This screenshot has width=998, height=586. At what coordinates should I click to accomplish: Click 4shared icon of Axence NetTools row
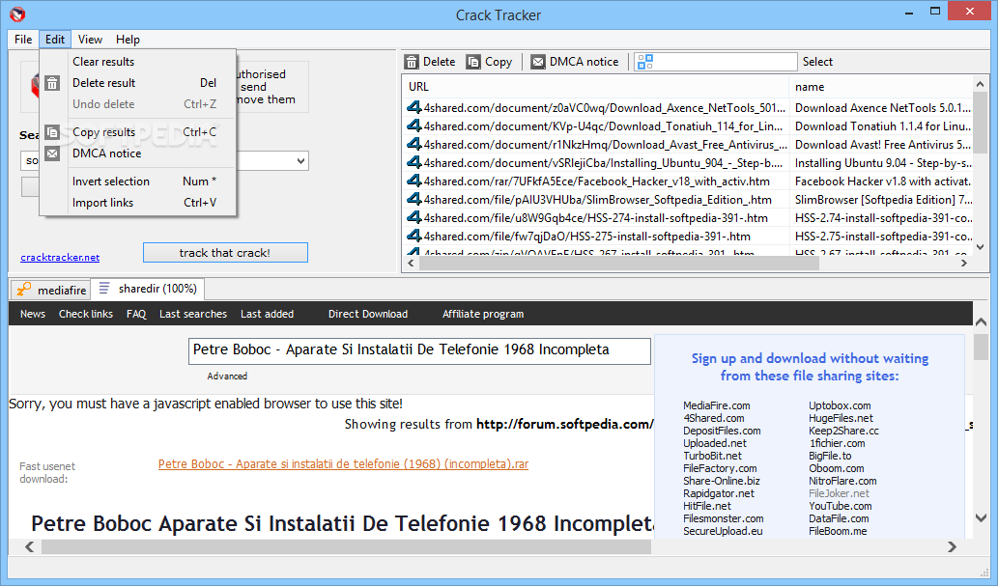coord(414,107)
